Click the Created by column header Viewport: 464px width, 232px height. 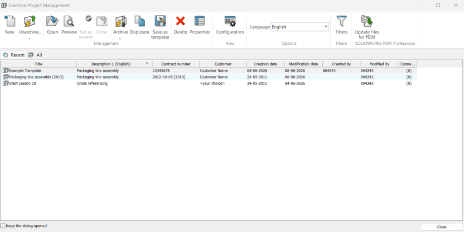[x=341, y=64]
